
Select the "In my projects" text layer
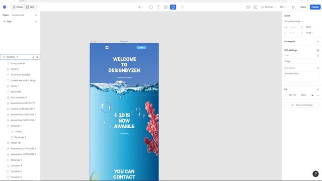[18, 63]
